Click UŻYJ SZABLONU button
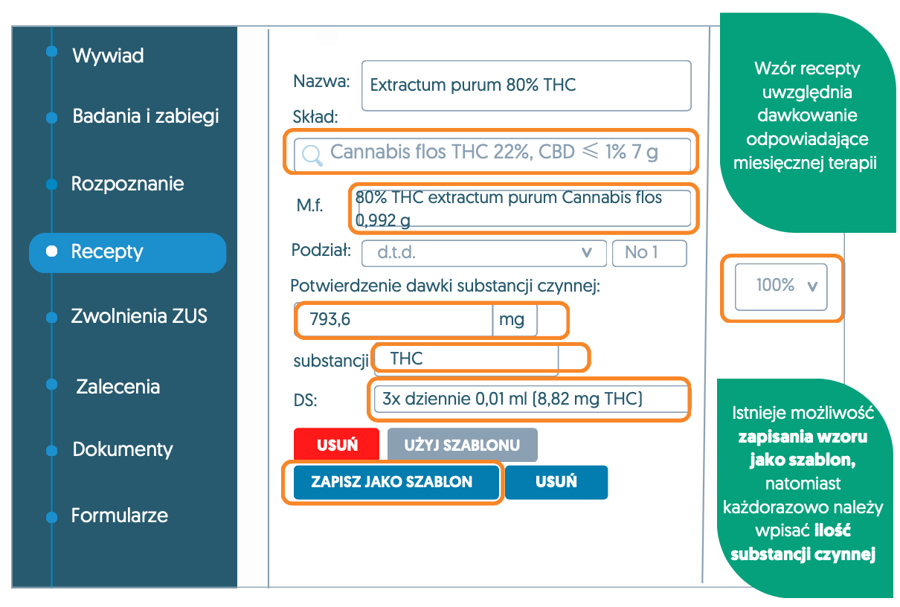Screen dimensions: 900x607 (462, 446)
